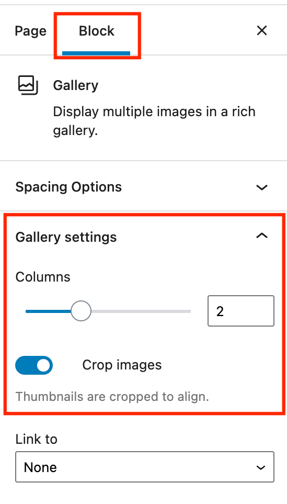Click the Gallery settings heading
The height and width of the screenshot is (504, 287).
66,237
